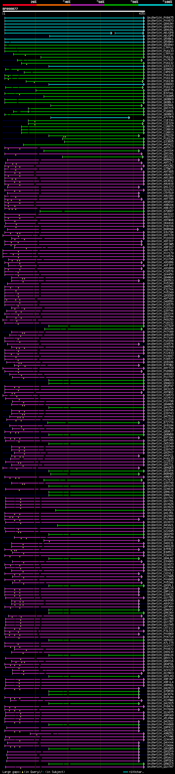Select the UniRef100_Q6RWD8 label
This screenshot has height=774, width=175.
tap(160, 434)
